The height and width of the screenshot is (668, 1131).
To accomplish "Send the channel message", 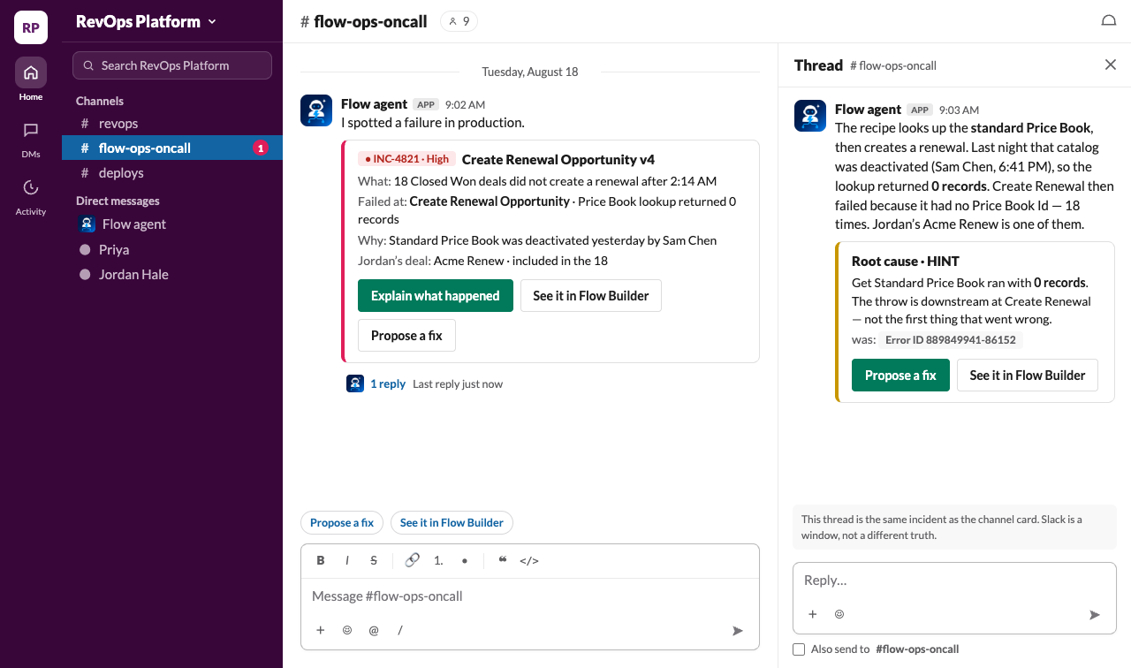I will 738,630.
